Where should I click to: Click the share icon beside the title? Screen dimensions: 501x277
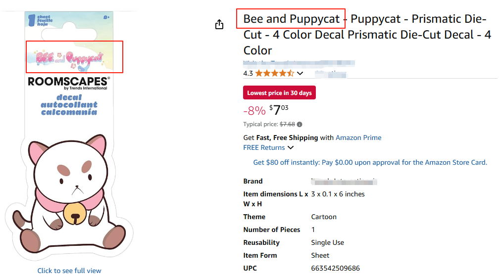point(220,25)
